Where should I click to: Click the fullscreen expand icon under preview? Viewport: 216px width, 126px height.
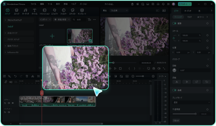164,68
